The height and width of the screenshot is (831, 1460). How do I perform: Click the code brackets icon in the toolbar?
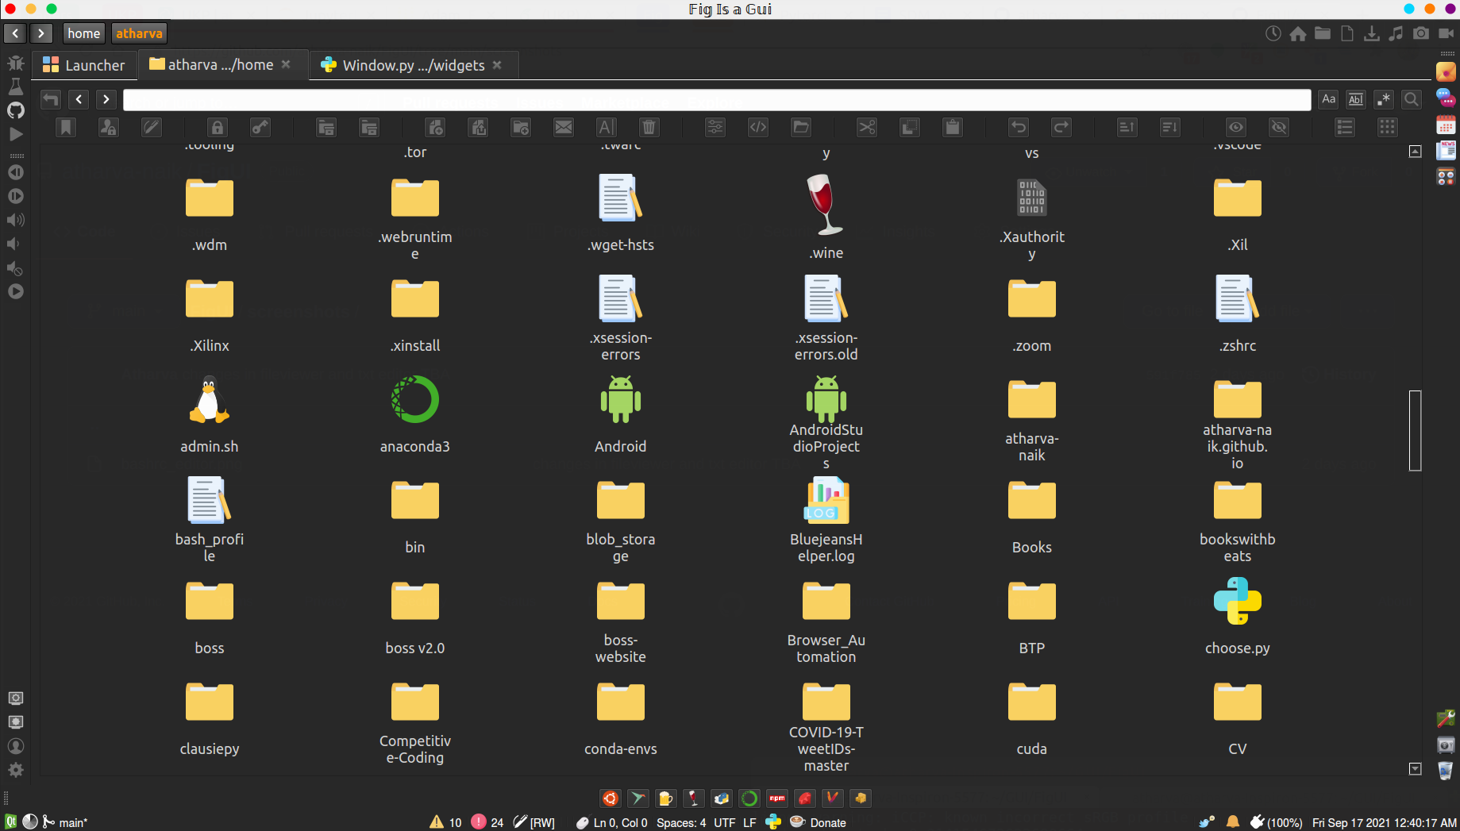tap(758, 127)
